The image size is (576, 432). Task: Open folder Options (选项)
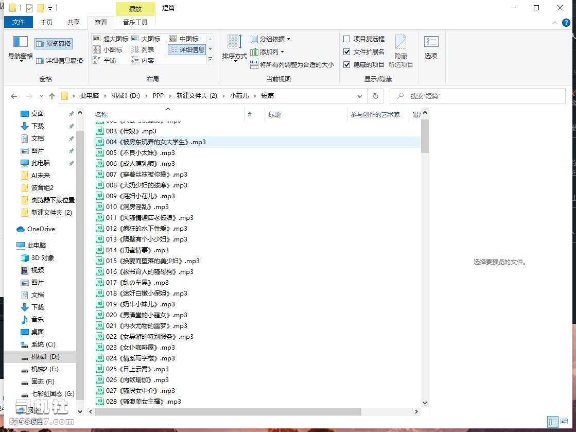[x=431, y=48]
